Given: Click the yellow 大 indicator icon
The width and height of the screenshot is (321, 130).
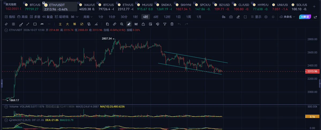Looking at the screenshot, I should [x=67, y=24].
